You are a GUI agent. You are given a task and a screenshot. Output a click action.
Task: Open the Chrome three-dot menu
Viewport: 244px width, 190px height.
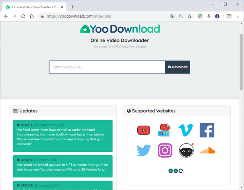(238, 16)
